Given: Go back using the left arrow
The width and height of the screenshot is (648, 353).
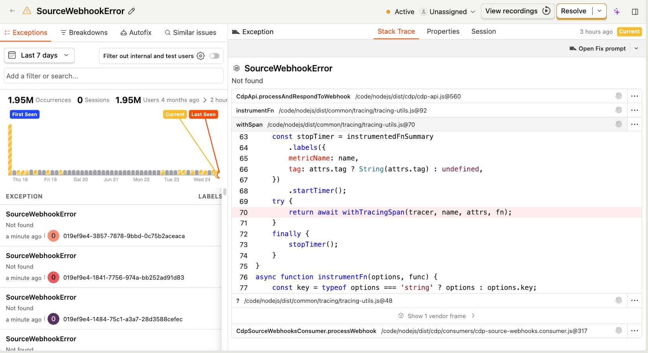Looking at the screenshot, I should pyautogui.click(x=13, y=11).
